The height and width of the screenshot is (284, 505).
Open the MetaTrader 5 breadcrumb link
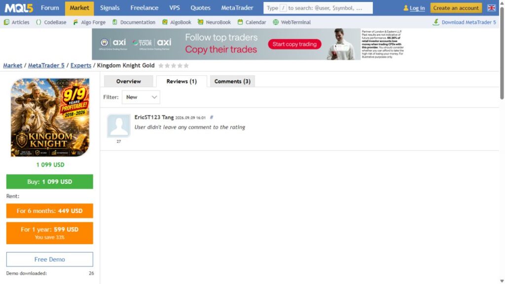[x=46, y=66]
